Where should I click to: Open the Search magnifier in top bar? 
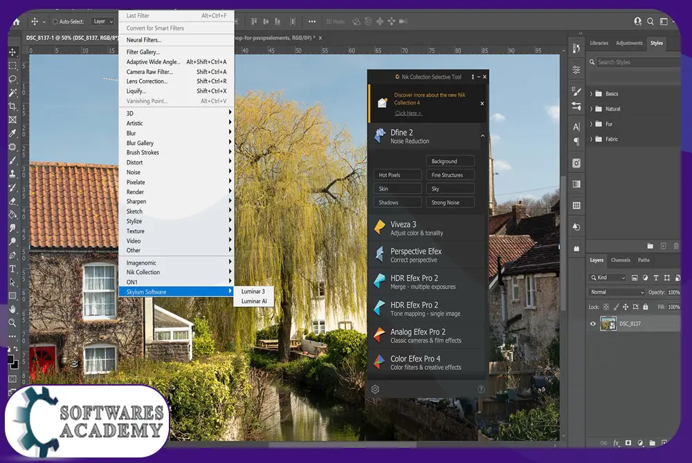tap(650, 21)
